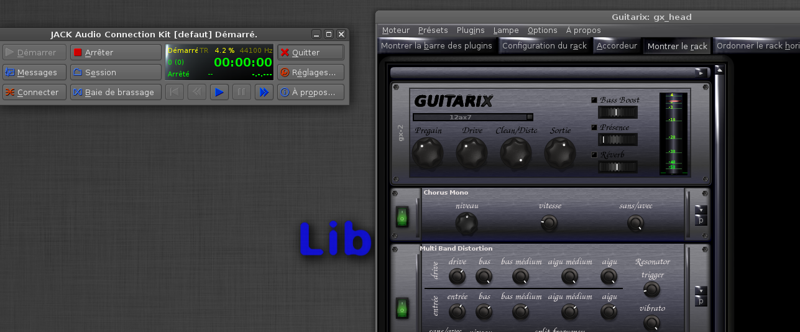The height and width of the screenshot is (332, 800).
Task: Click the Chorus Mono vitesse knob
Action: coord(549,223)
